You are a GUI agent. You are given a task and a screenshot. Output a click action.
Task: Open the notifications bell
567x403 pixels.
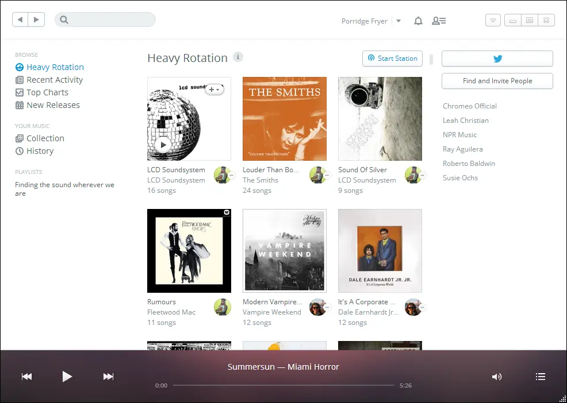click(418, 21)
